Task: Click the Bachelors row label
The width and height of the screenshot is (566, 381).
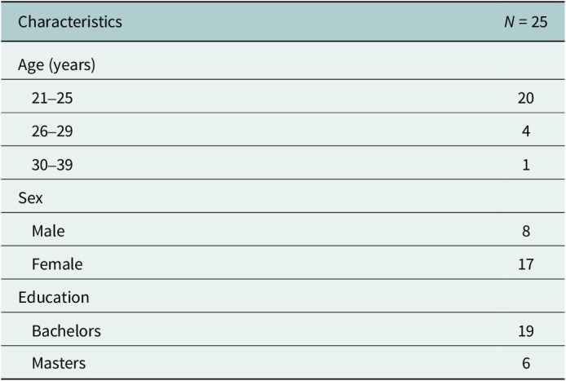Action: point(66,330)
